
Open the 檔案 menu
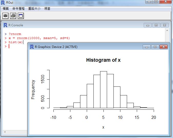click(x=6, y=9)
